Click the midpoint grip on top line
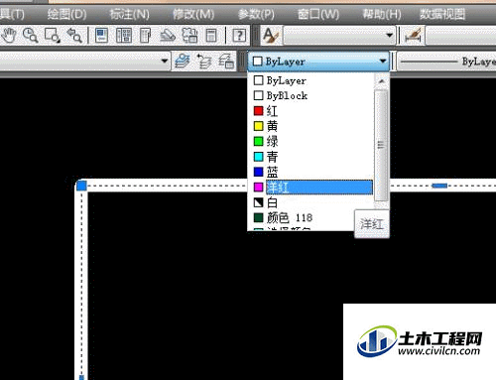 tap(439, 186)
